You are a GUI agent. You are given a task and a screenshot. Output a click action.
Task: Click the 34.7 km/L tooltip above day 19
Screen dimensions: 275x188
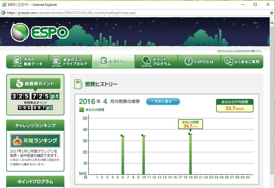click(190, 124)
